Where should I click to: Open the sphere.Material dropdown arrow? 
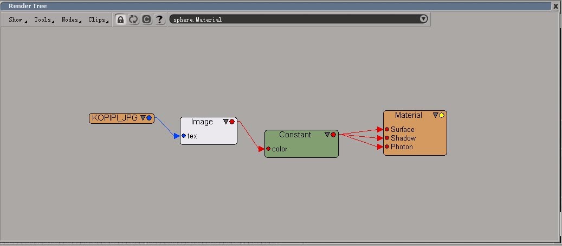tap(424, 19)
